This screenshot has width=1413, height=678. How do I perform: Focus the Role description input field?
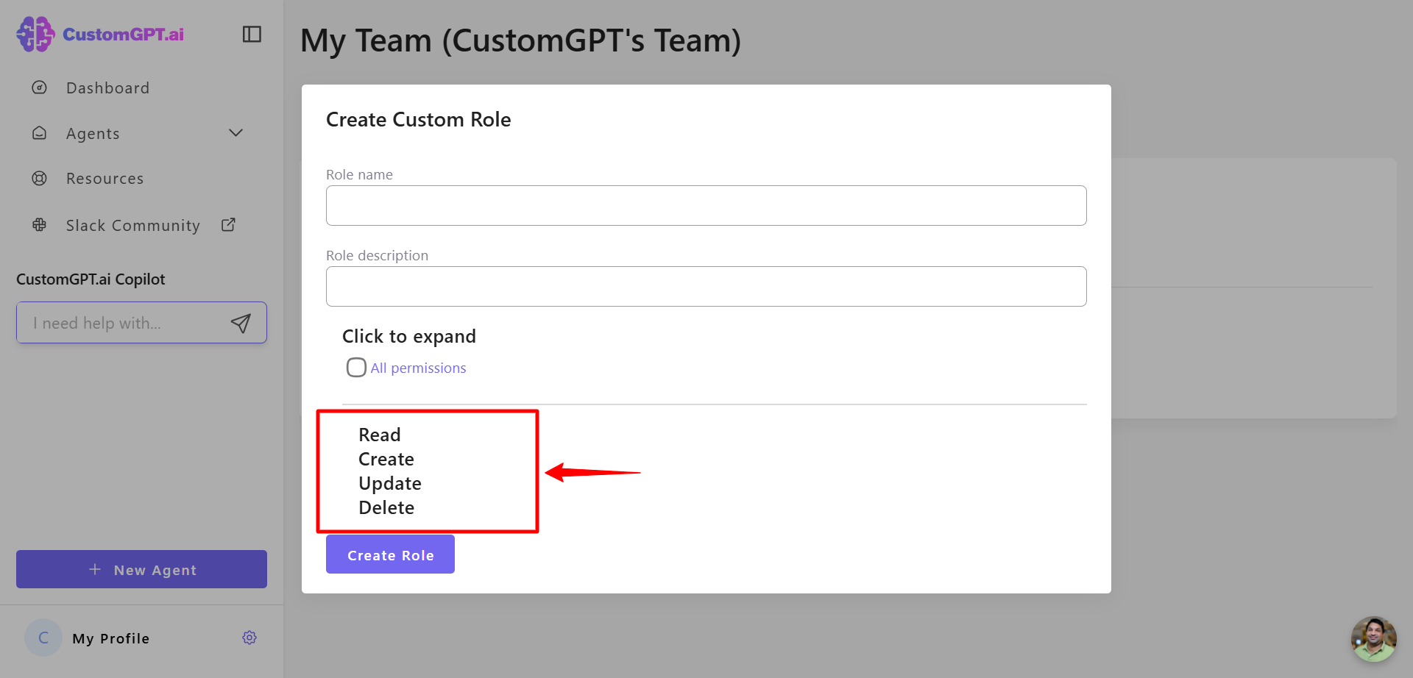point(706,286)
